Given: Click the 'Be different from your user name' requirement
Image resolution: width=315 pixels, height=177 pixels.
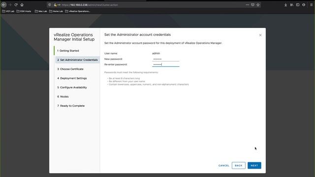Looking at the screenshot, I should [x=127, y=82].
